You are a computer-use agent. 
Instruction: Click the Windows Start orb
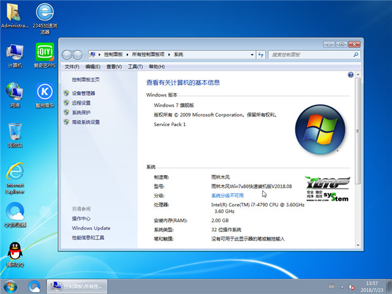[10, 287]
